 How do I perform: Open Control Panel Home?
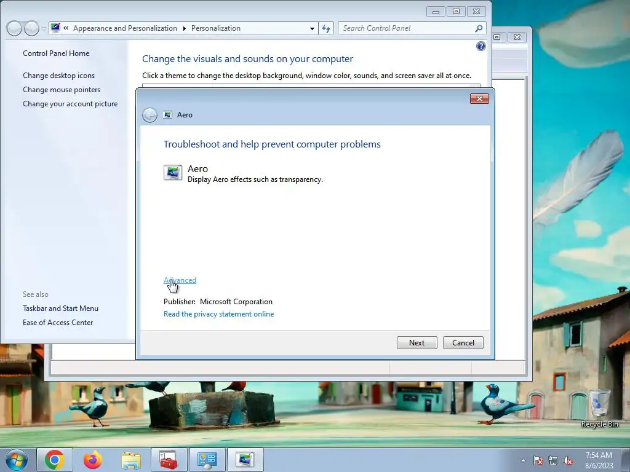(56, 53)
